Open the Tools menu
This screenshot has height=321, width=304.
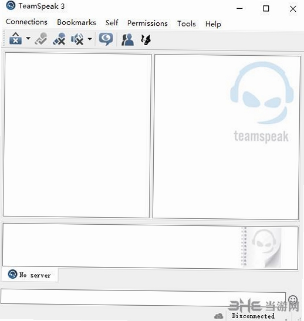pos(186,23)
